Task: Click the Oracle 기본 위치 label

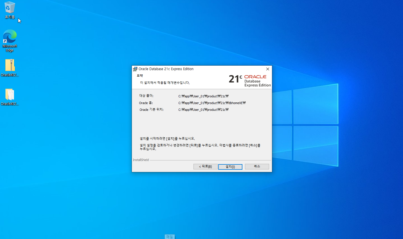Action: 151,110
